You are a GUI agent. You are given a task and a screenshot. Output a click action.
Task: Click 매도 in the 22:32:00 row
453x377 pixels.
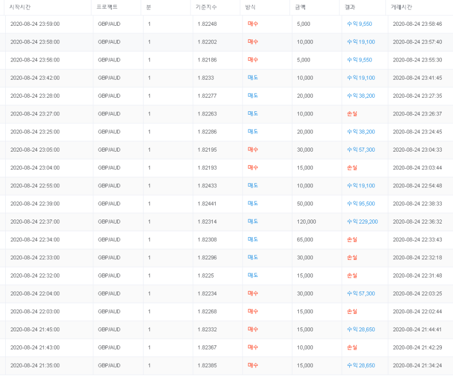[253, 276]
